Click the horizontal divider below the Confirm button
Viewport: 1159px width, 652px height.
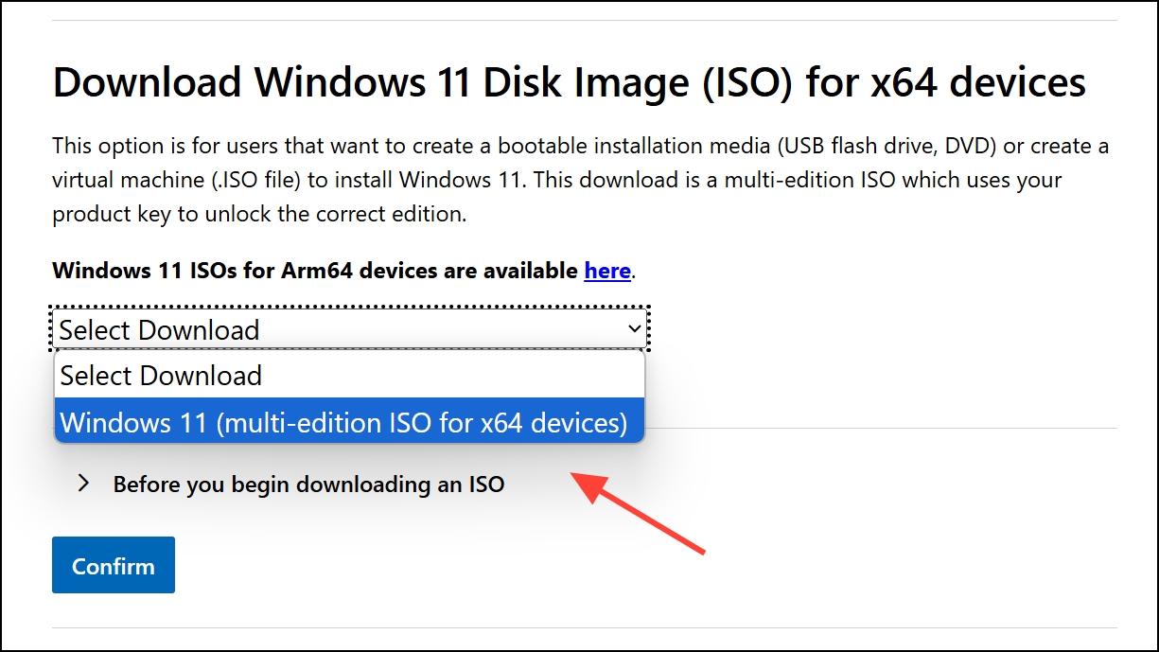point(585,627)
